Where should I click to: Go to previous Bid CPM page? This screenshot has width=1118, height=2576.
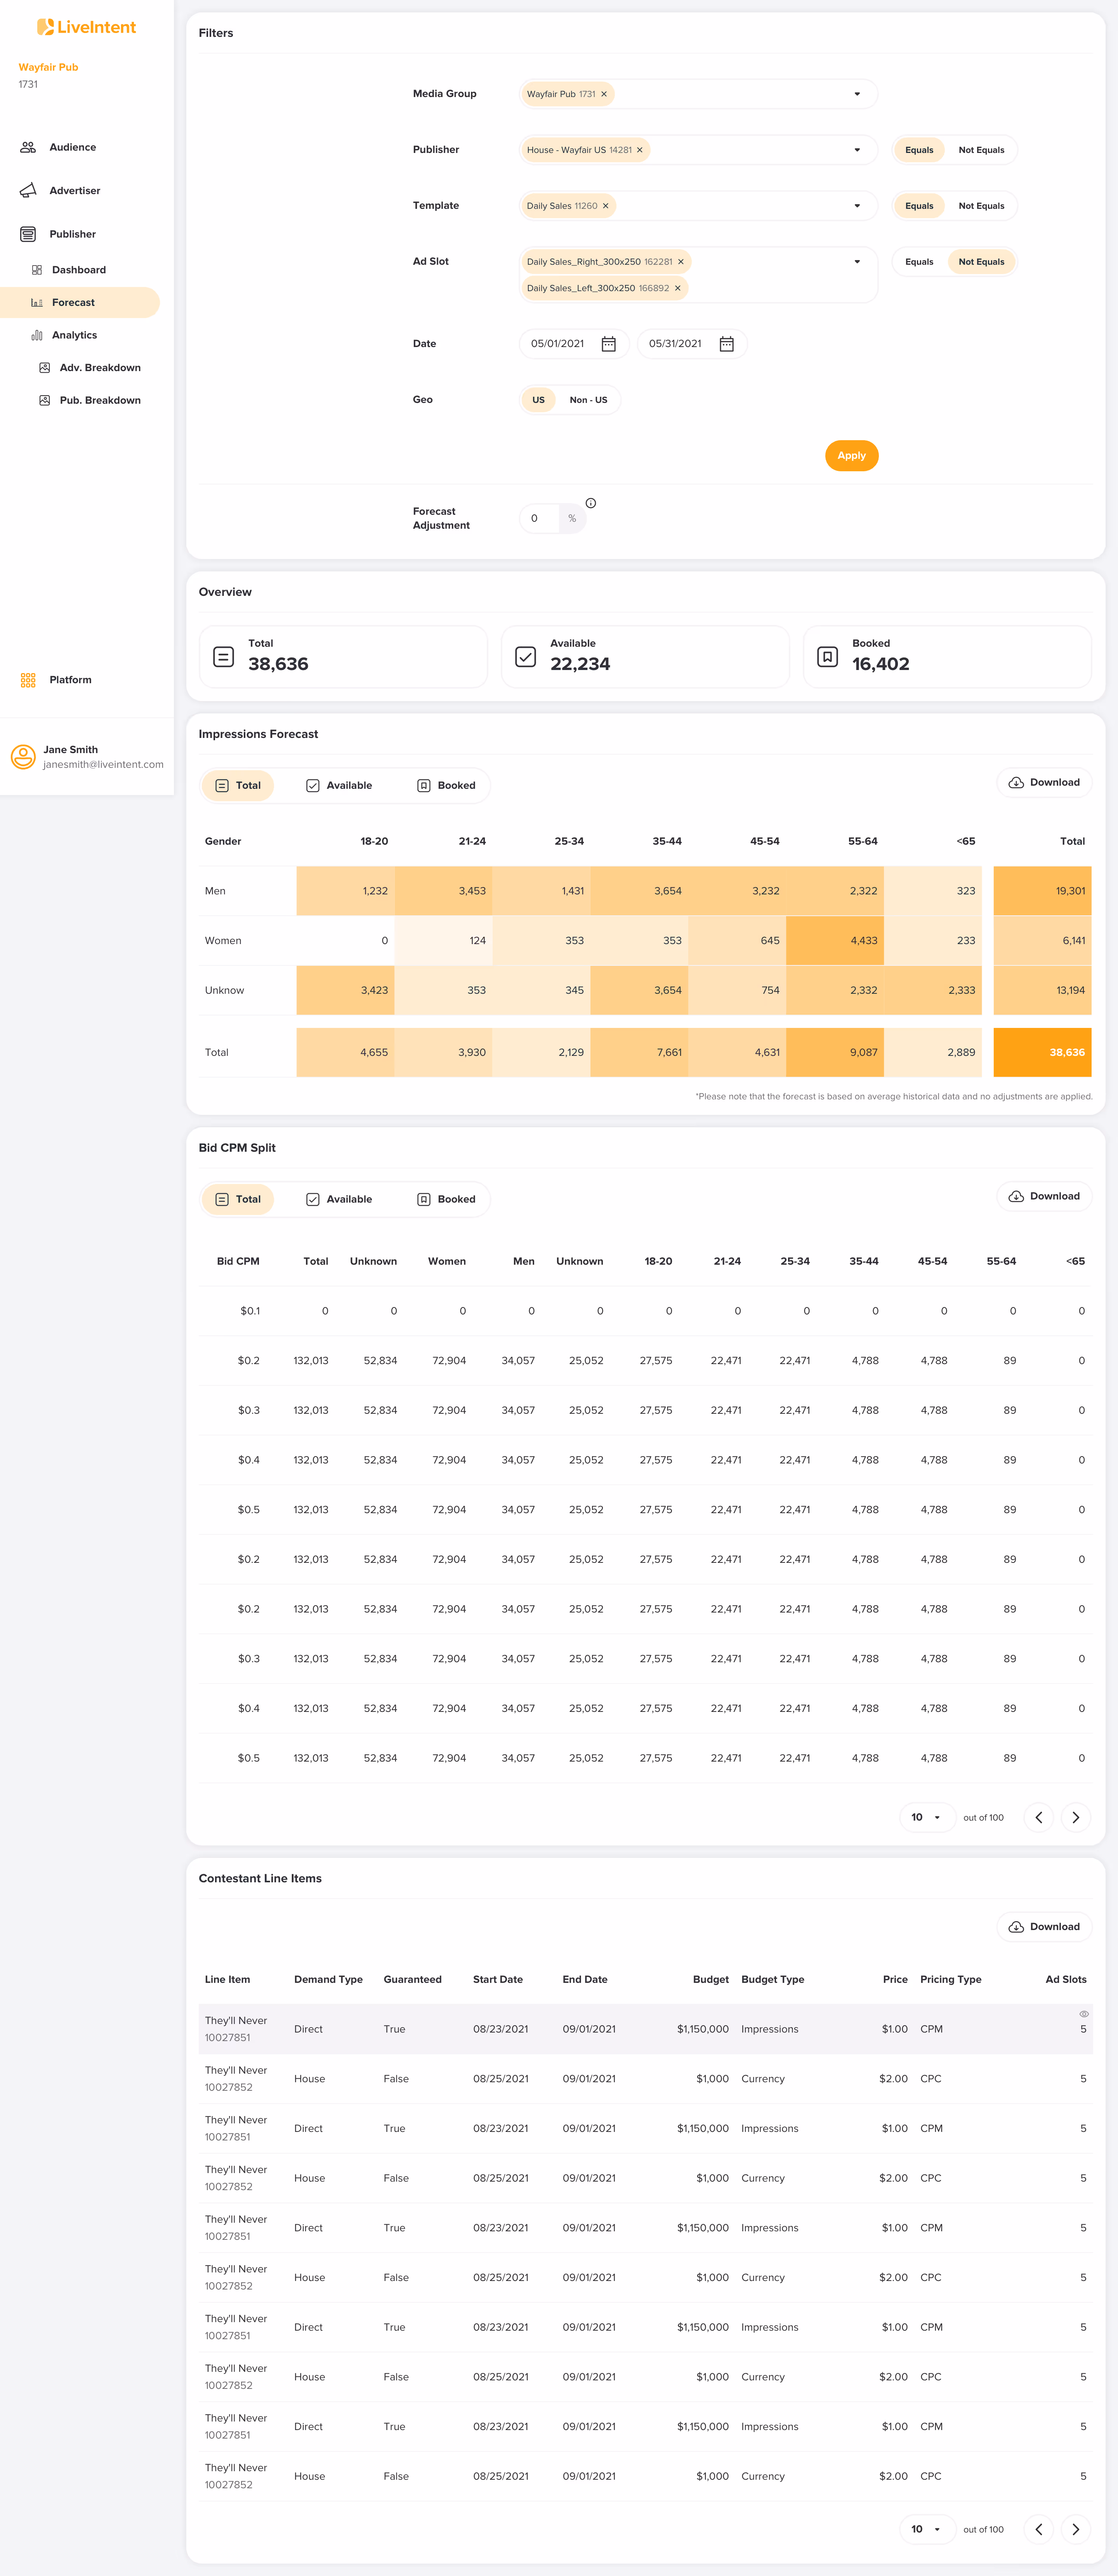coord(1039,1818)
